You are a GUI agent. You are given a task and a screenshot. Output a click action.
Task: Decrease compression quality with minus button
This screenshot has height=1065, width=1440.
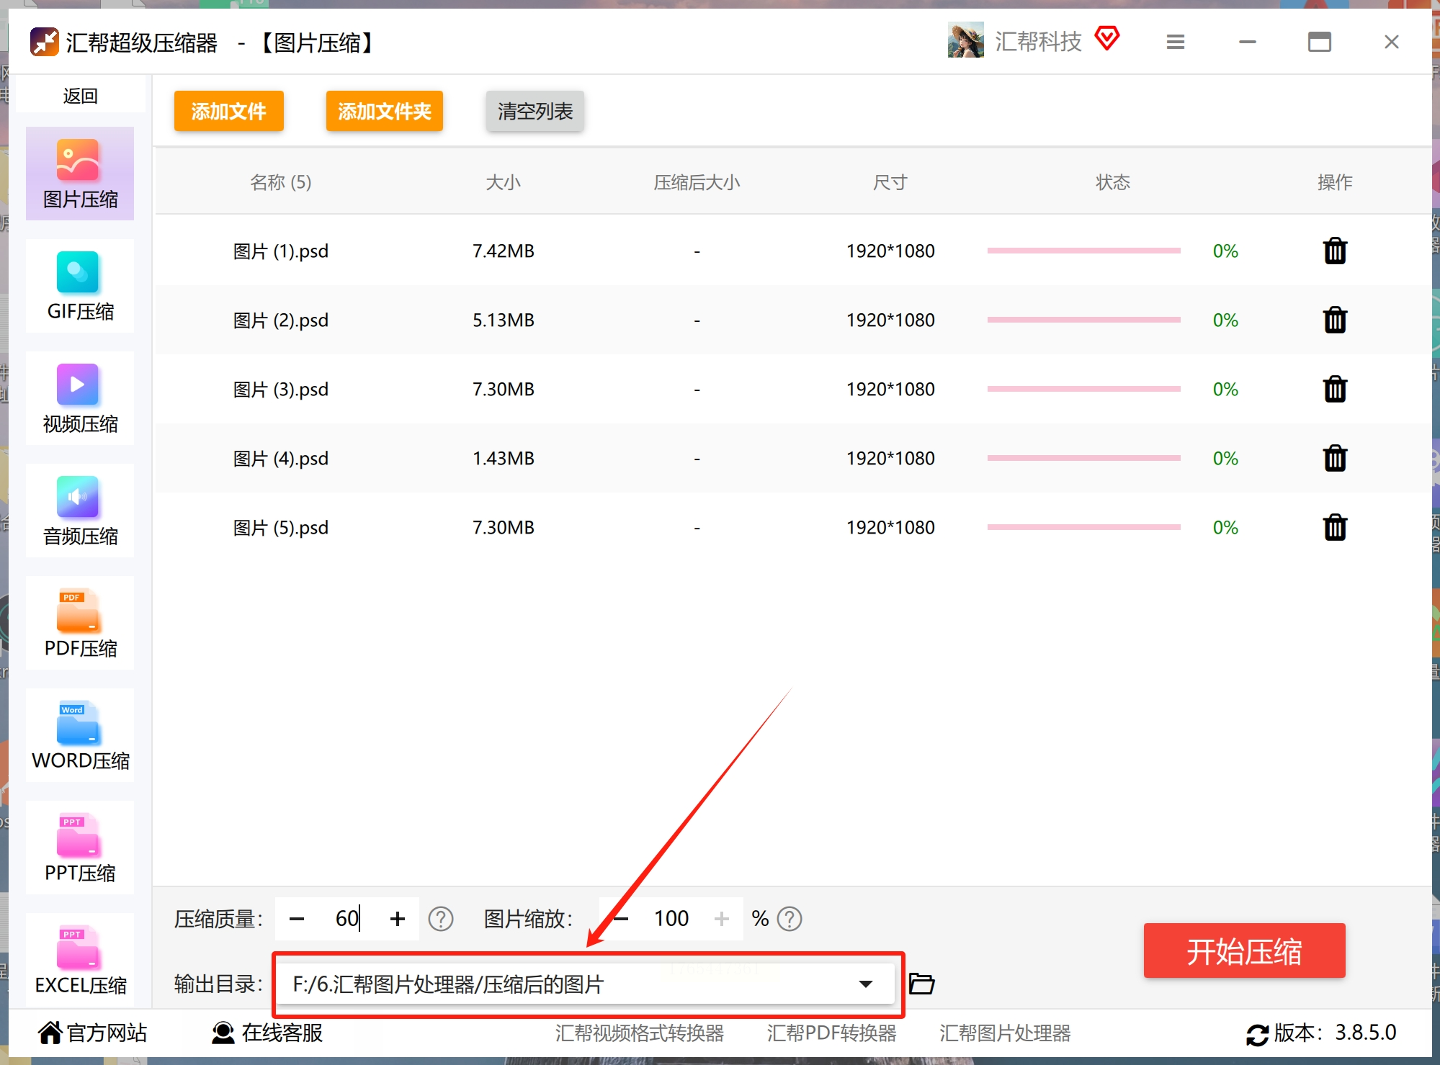297,919
